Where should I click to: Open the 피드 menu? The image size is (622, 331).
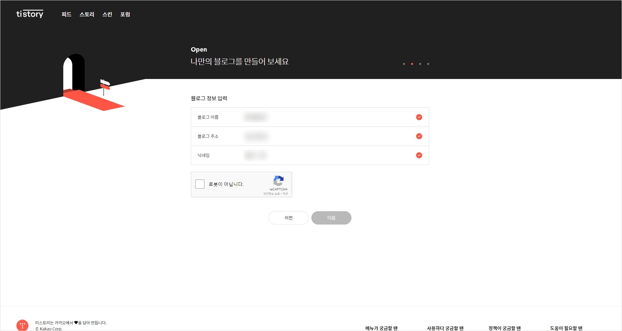[67, 14]
